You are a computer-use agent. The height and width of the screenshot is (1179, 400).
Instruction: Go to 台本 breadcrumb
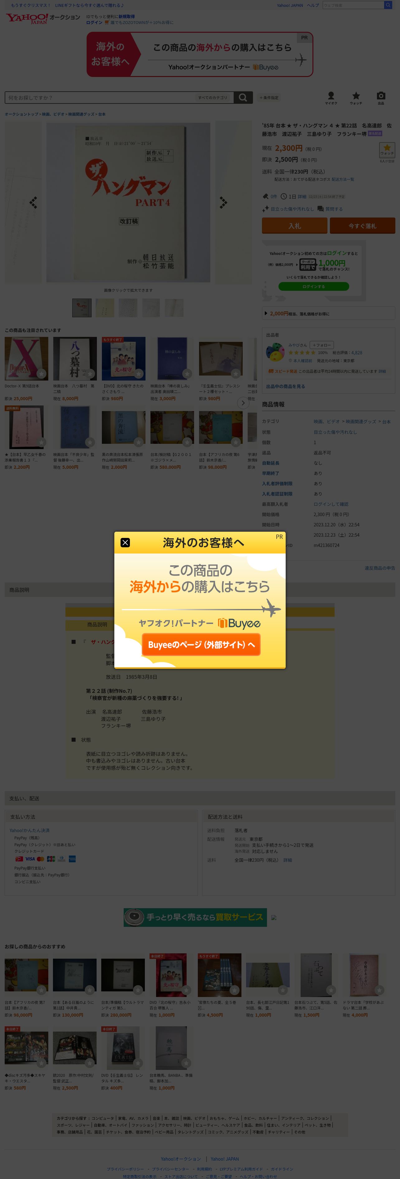(102, 114)
